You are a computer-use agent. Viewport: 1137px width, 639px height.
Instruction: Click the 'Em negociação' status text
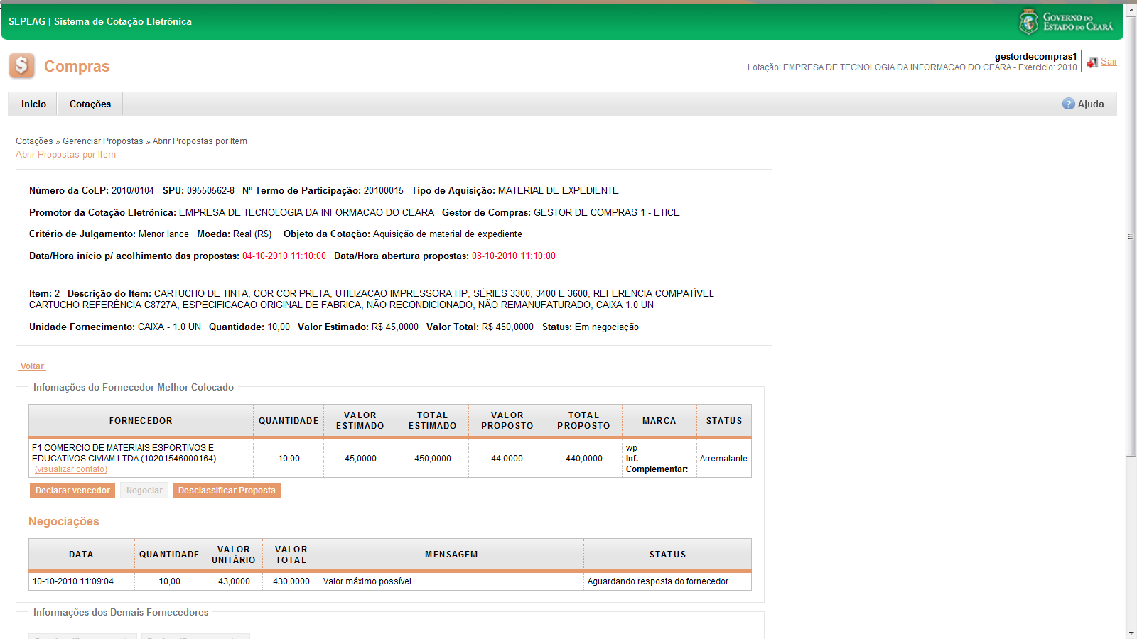607,327
